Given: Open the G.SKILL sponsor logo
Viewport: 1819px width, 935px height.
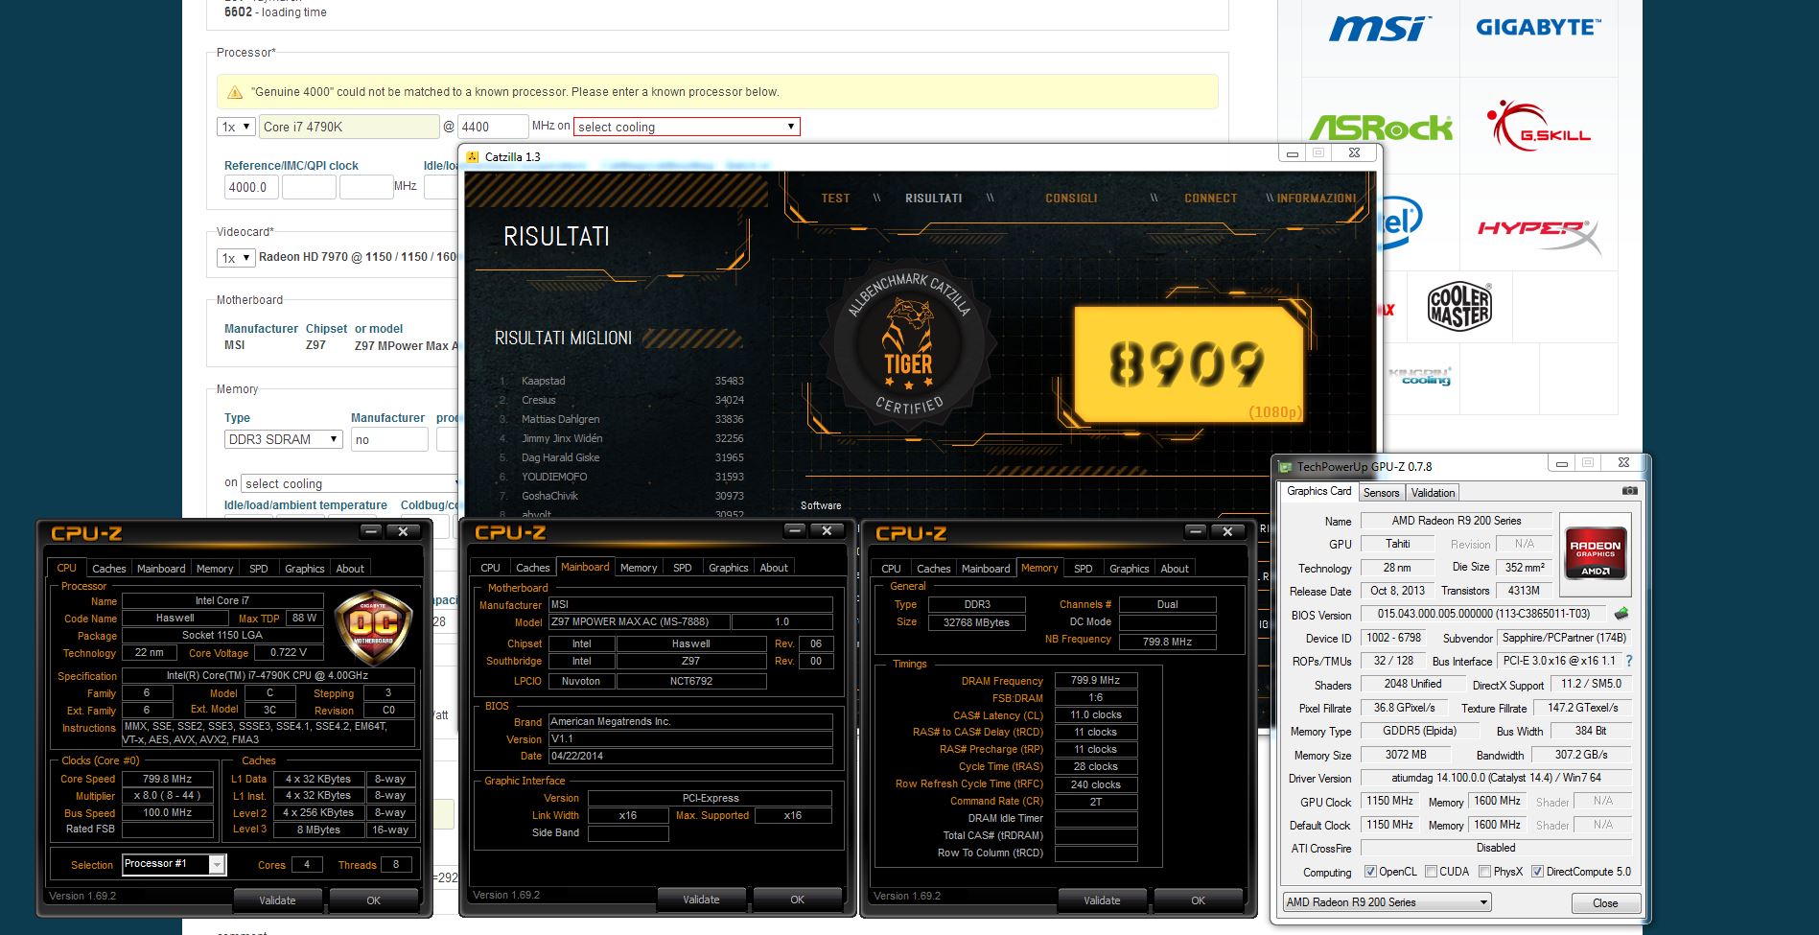Looking at the screenshot, I should (1539, 126).
